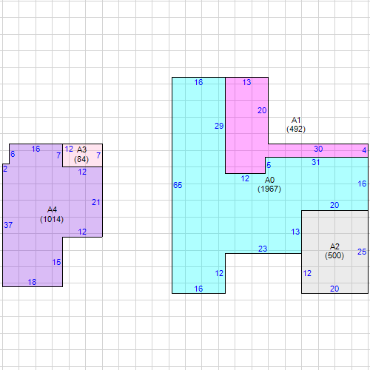Select the dimension value 21 in purple area
Image resolution: width=370 pixels, height=370 pixels.
[x=96, y=202]
